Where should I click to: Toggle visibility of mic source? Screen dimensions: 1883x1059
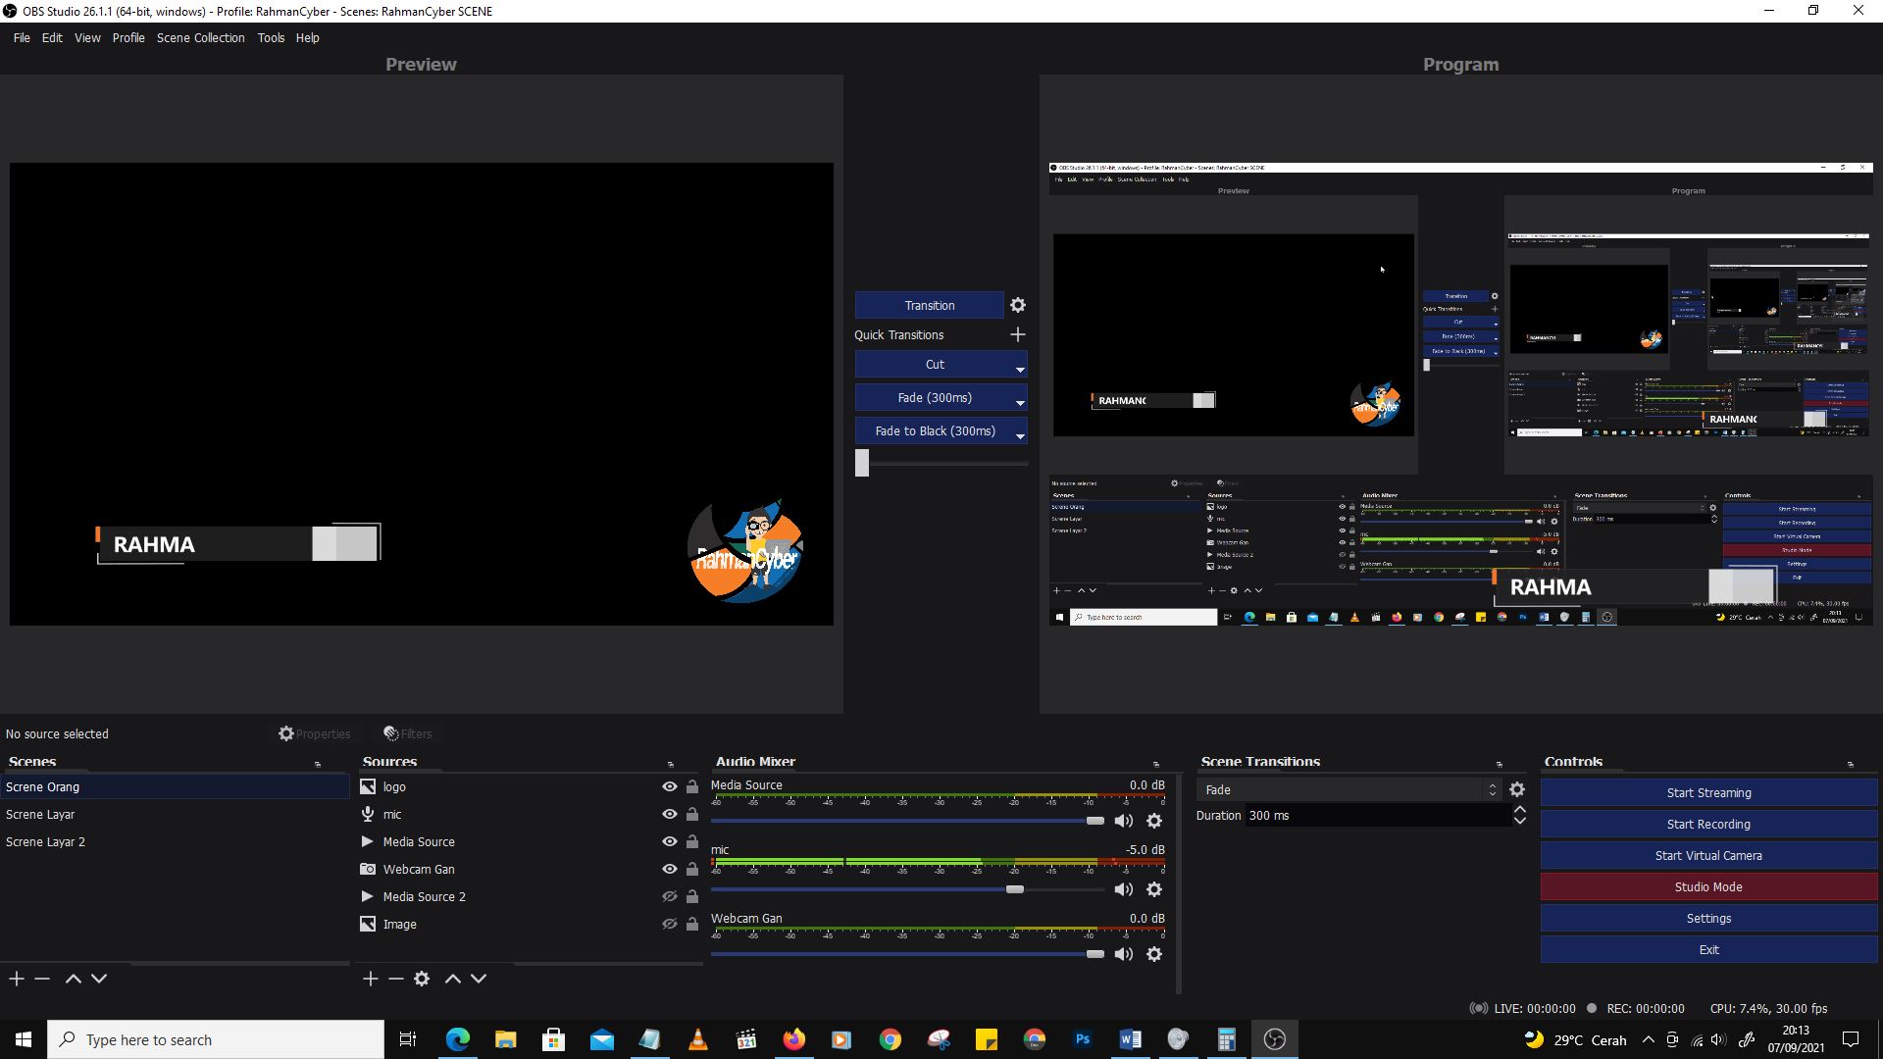click(x=669, y=813)
